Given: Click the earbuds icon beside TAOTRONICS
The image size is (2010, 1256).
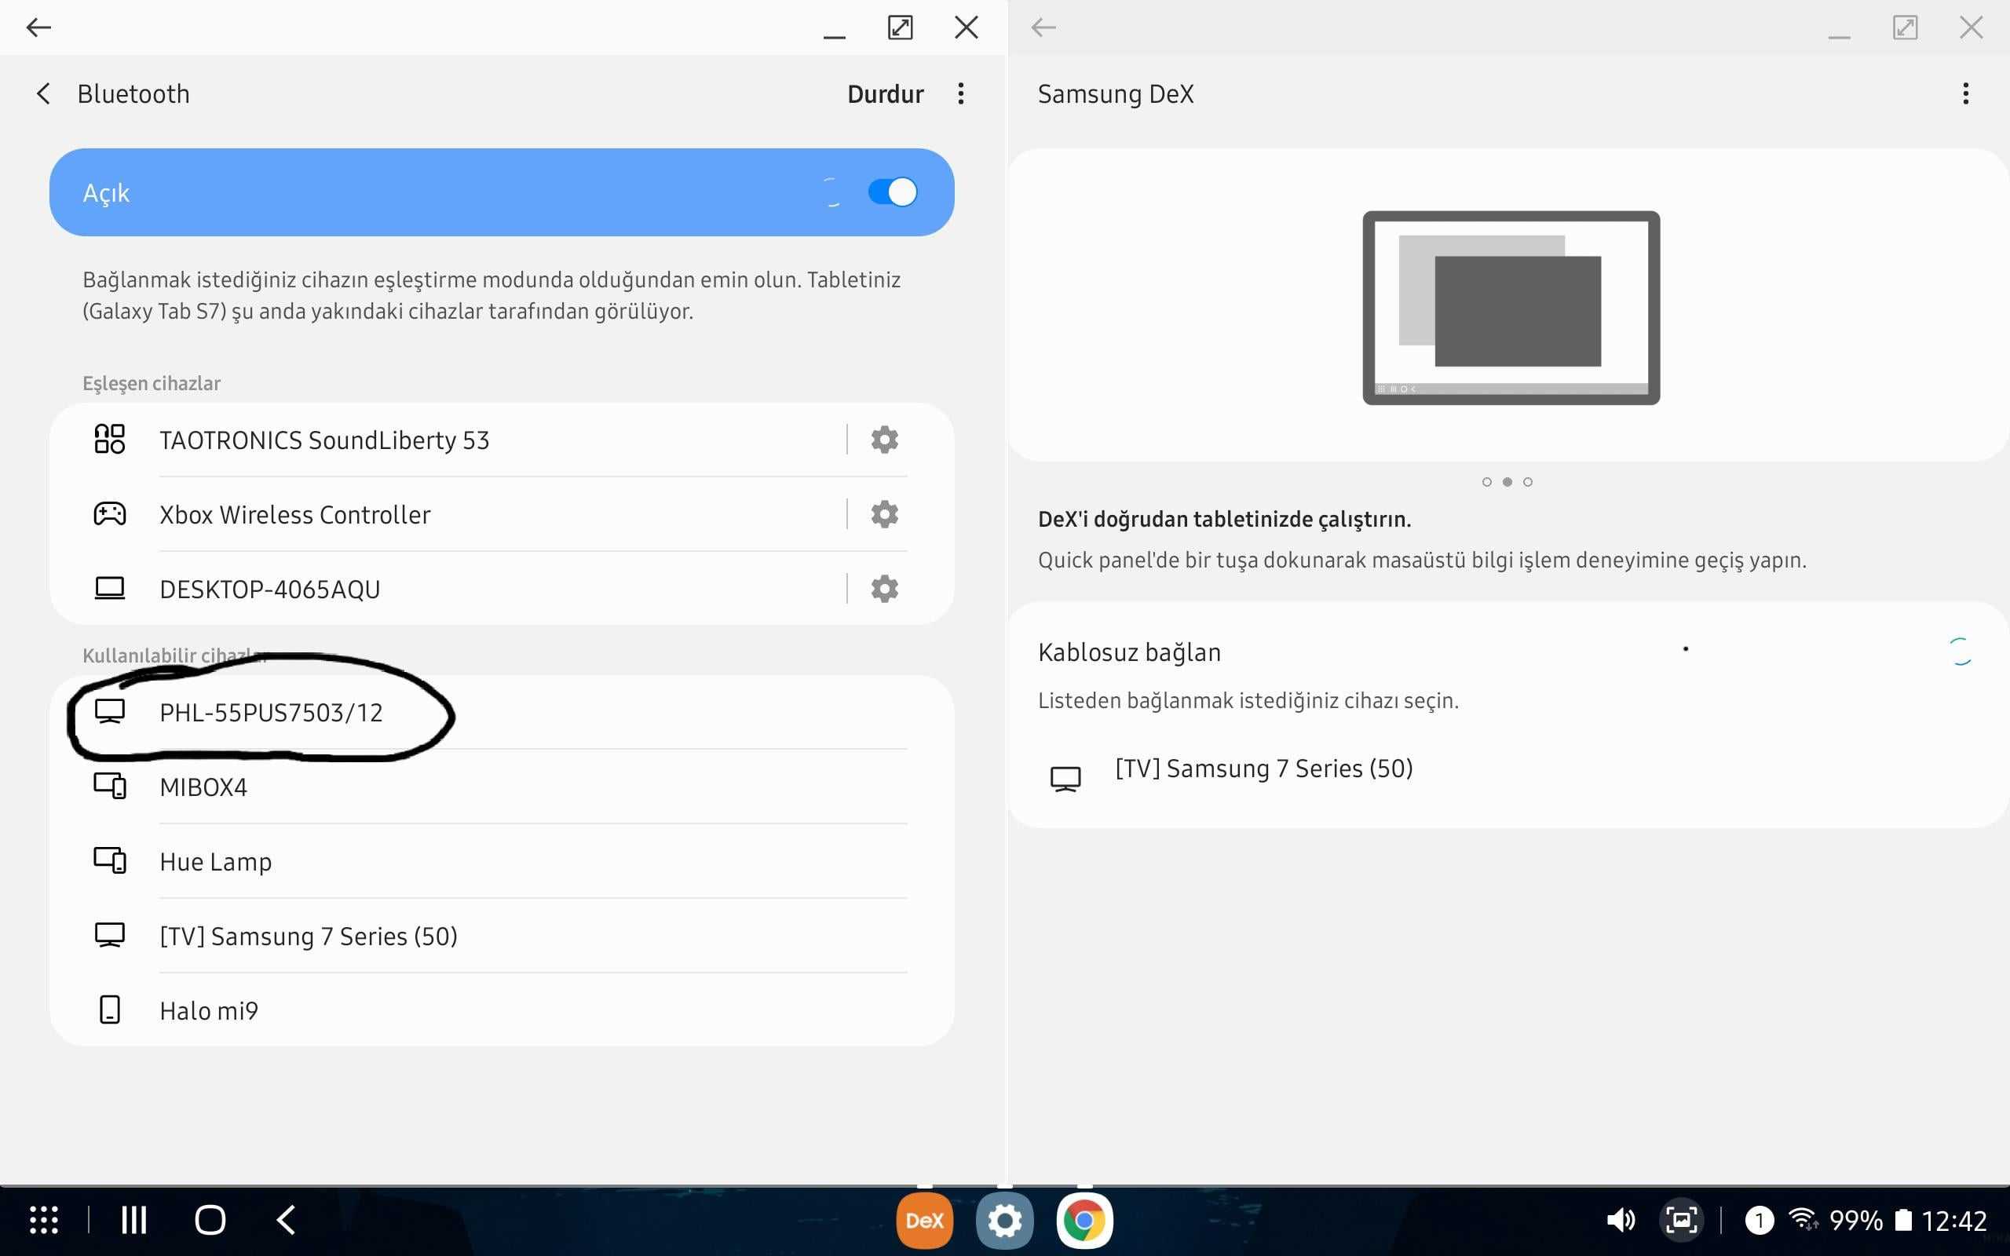Looking at the screenshot, I should [110, 440].
